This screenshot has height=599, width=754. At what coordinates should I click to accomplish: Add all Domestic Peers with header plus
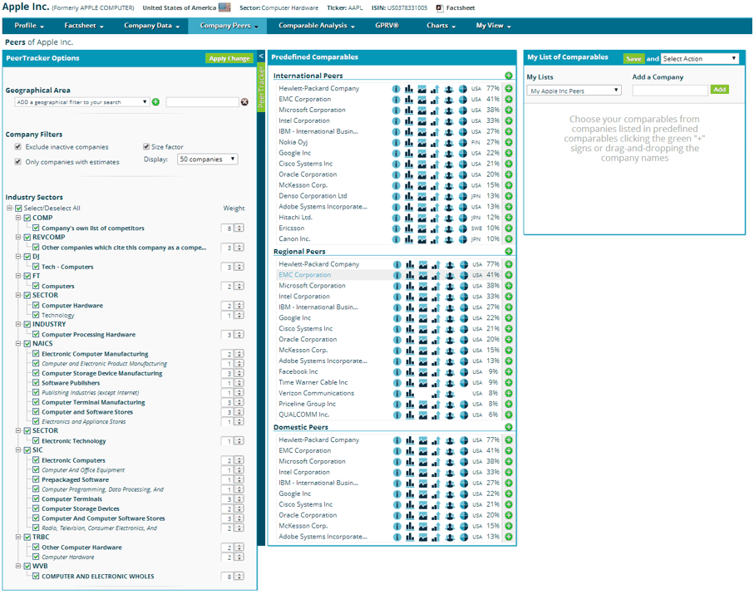509,427
